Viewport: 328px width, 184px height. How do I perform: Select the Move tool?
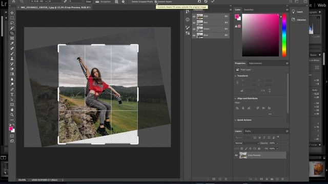[x=12, y=13]
